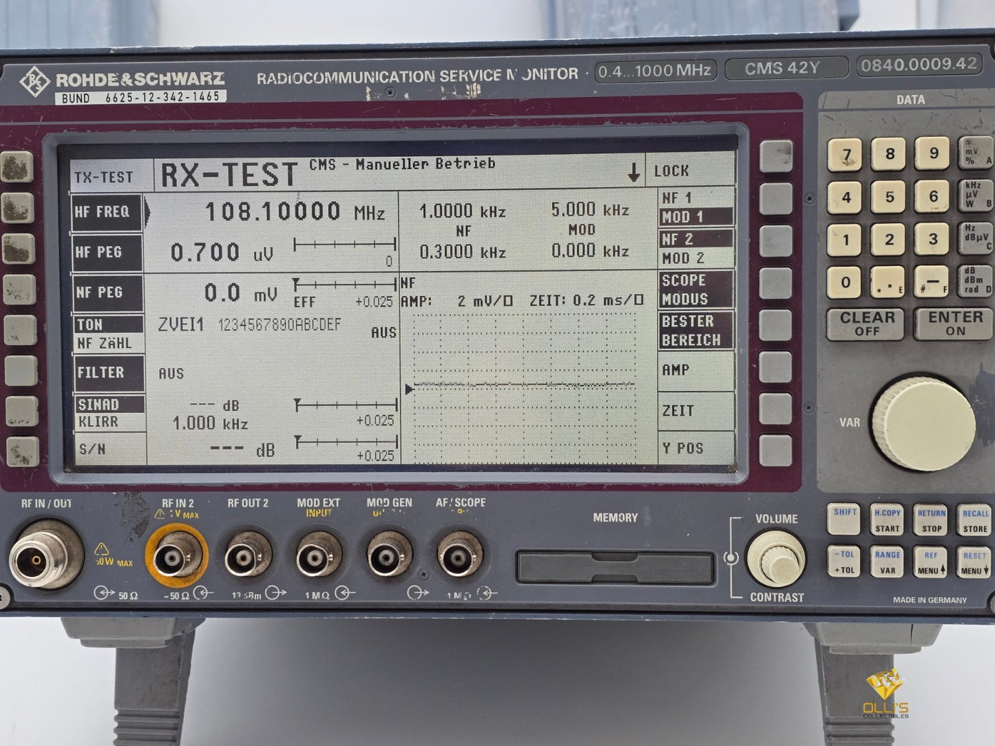Click the MOD EXT input BNC connector
995x746 pixels.
tap(319, 556)
